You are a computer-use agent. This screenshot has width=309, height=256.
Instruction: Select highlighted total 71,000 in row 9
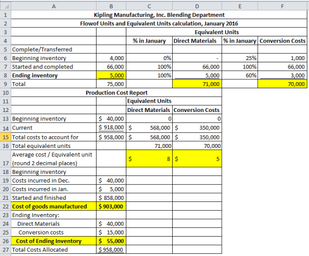(197, 84)
